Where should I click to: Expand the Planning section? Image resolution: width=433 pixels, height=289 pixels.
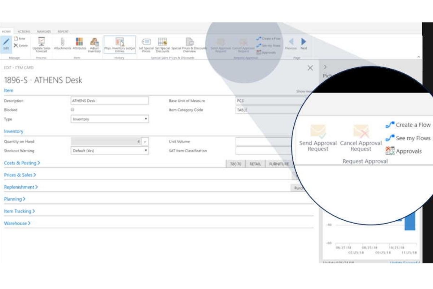[x=15, y=199]
